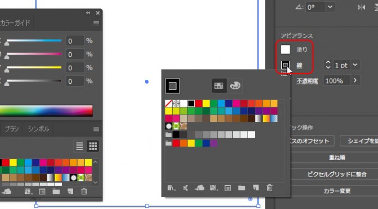
Task: Delete swatch in left Swatches panel
Action: coord(84,192)
